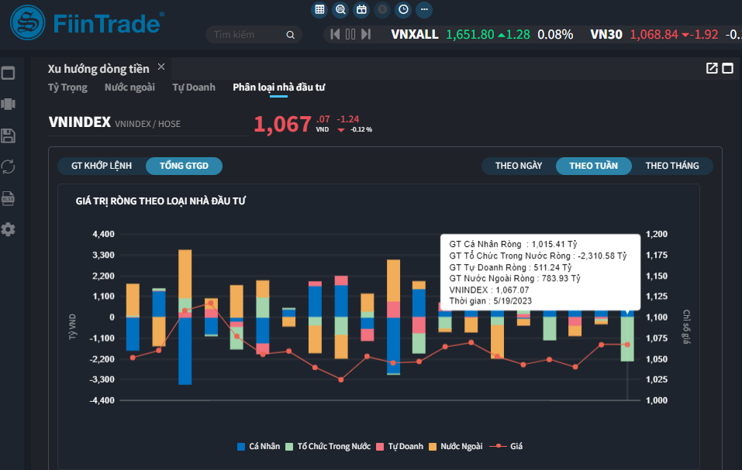Close the Xu hướng dòng tiền panel

tap(161, 67)
